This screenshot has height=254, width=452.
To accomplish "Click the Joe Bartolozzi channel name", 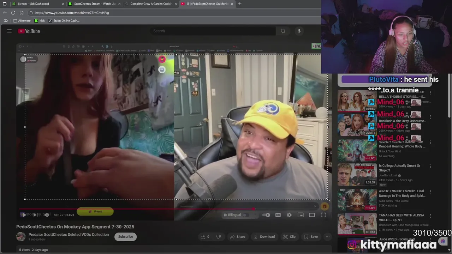I will tap(388, 175).
